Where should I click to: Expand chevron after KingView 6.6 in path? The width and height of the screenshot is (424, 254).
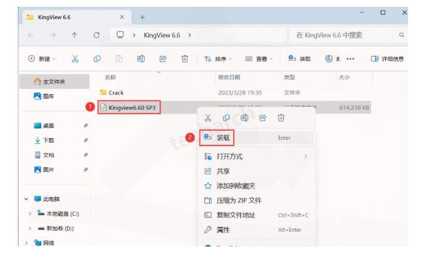pyautogui.click(x=190, y=35)
